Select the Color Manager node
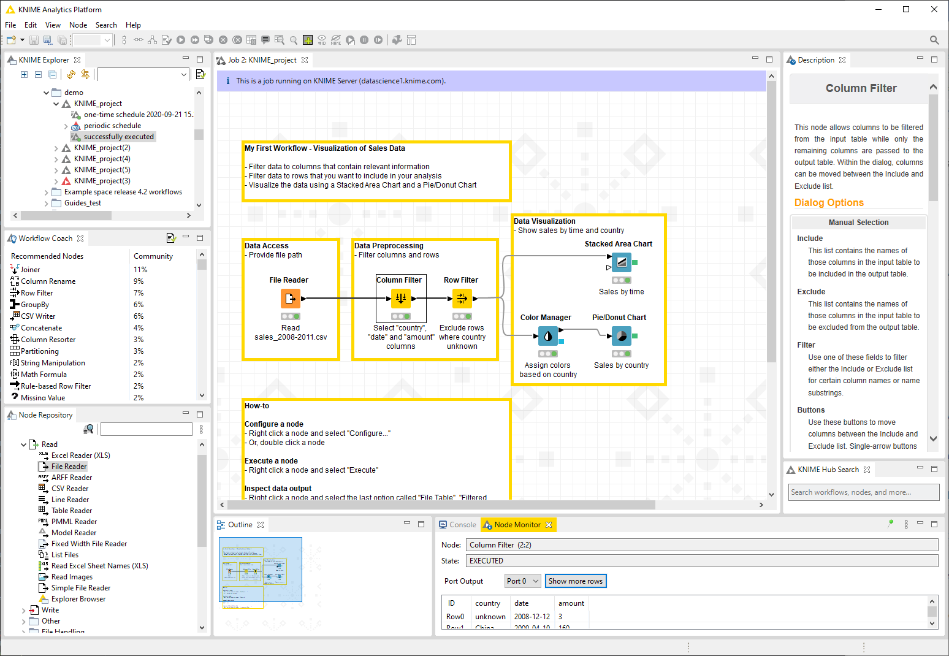The image size is (949, 656). tap(548, 336)
